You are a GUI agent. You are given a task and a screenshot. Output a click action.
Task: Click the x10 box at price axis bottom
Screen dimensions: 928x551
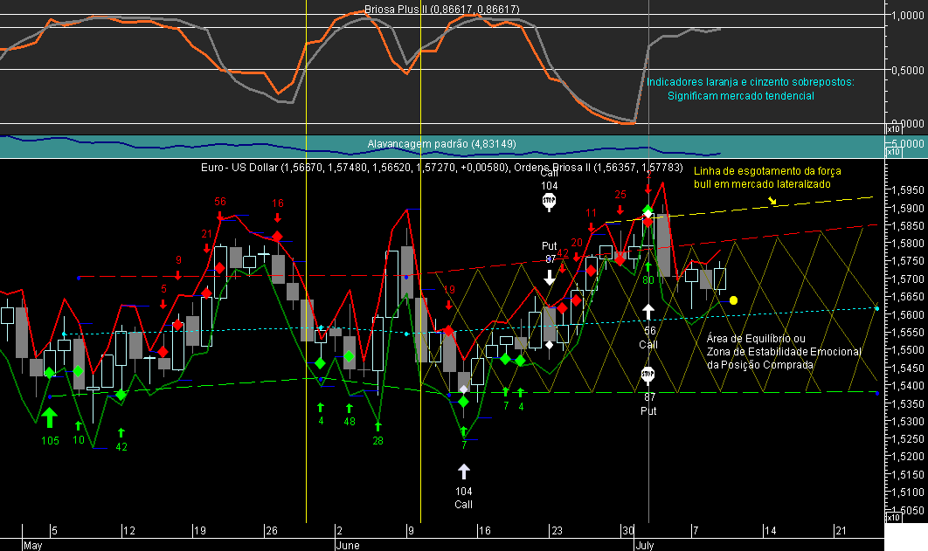[x=893, y=517]
